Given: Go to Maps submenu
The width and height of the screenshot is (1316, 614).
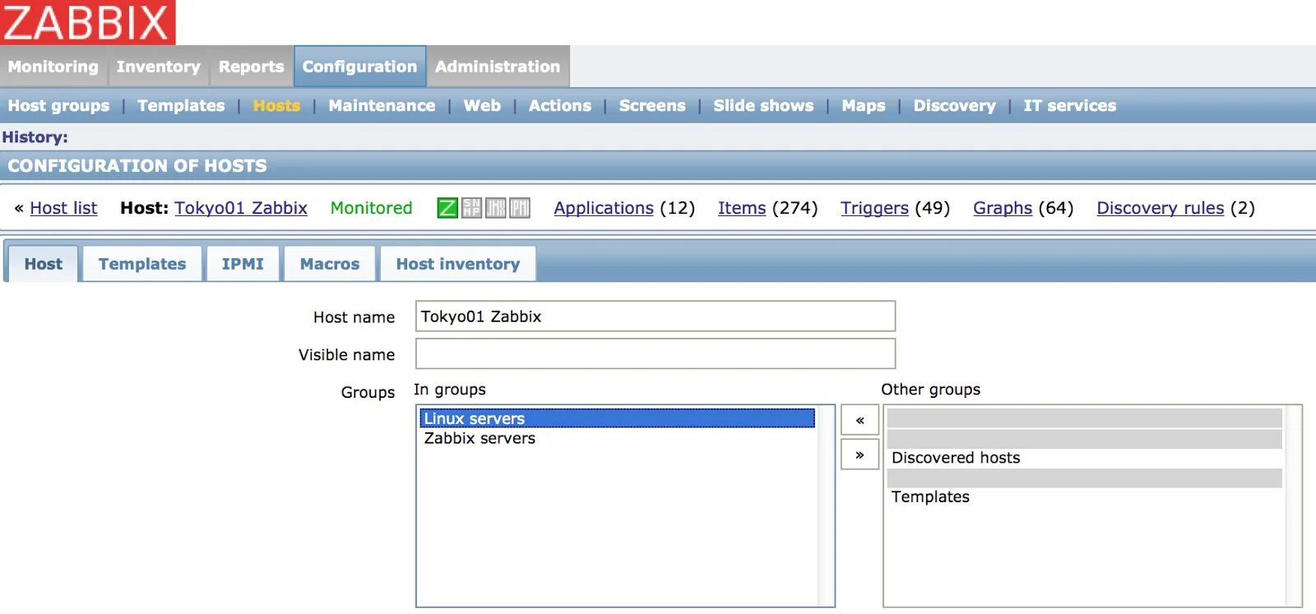Looking at the screenshot, I should coord(864,106).
